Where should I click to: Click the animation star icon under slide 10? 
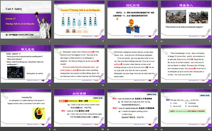pyautogui.click(x=55, y=129)
